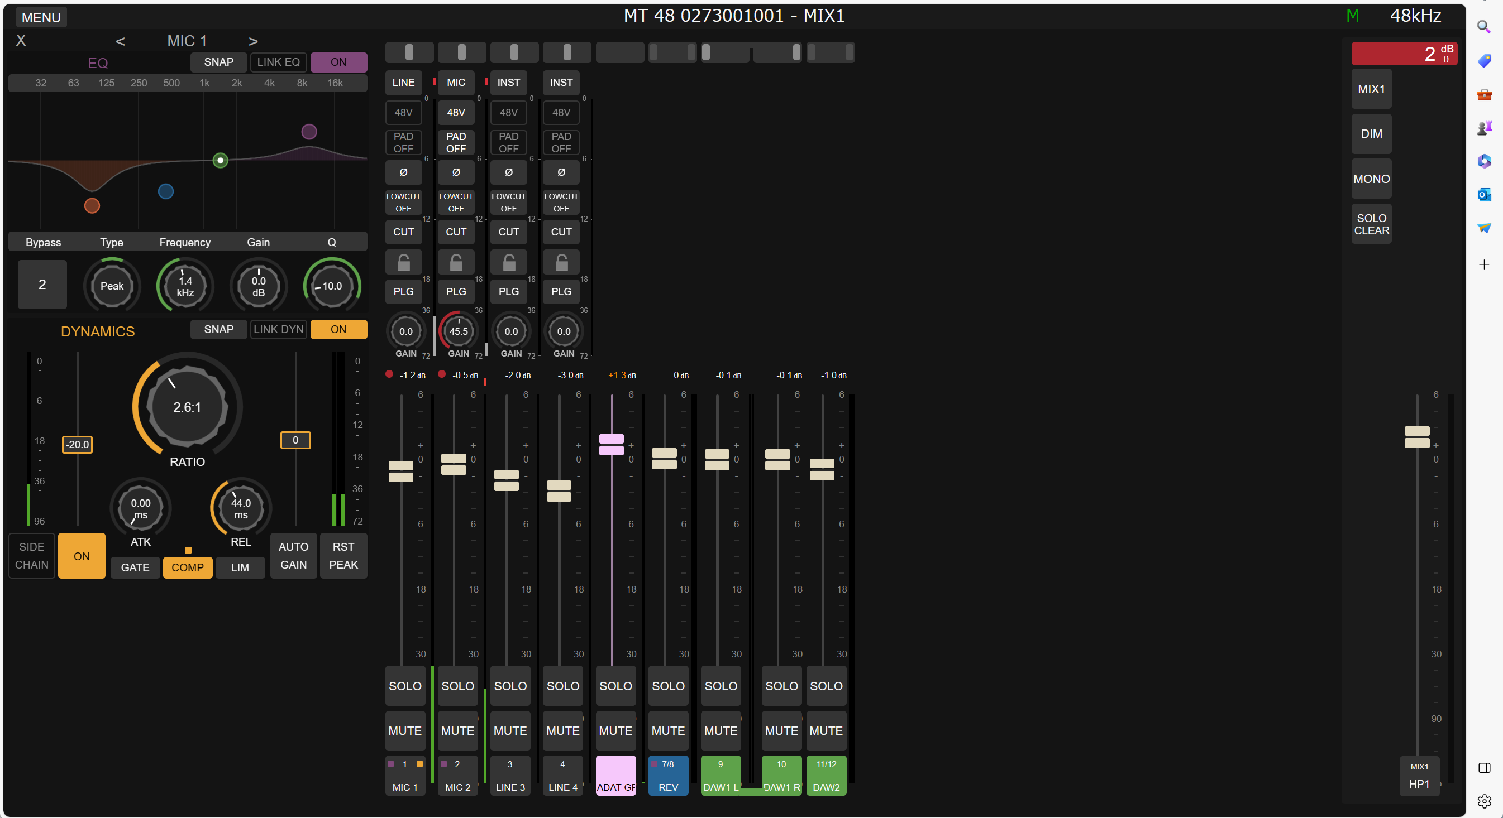Toggle phase invert on first INST channel
This screenshot has width=1503, height=818.
tap(508, 172)
